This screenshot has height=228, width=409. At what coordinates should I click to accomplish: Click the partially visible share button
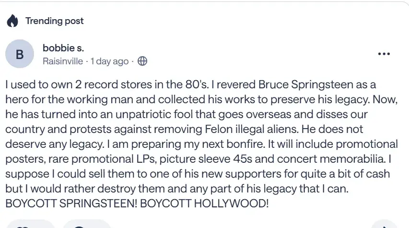click(384, 226)
